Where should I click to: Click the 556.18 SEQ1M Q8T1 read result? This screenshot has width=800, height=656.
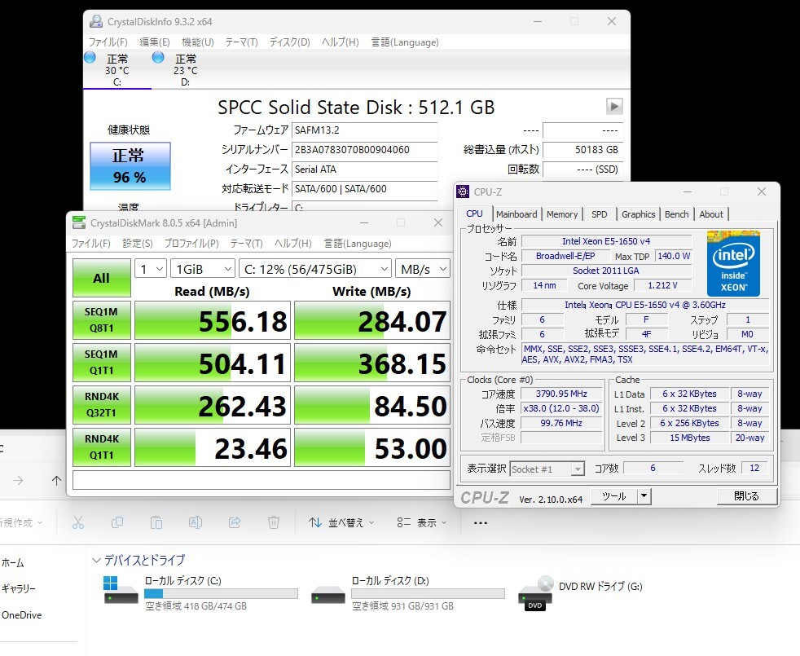pos(213,320)
